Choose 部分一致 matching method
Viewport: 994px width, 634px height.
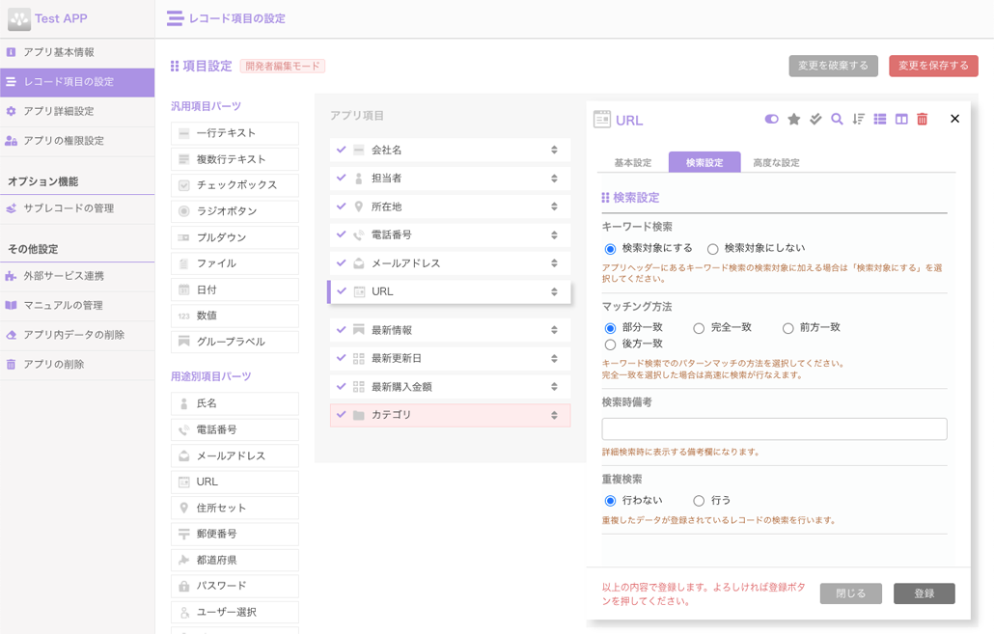click(x=610, y=328)
